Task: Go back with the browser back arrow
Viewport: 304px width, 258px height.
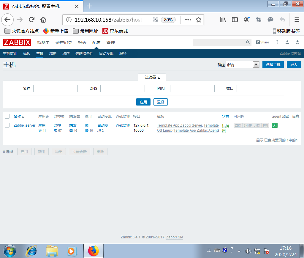Action: tap(7, 20)
